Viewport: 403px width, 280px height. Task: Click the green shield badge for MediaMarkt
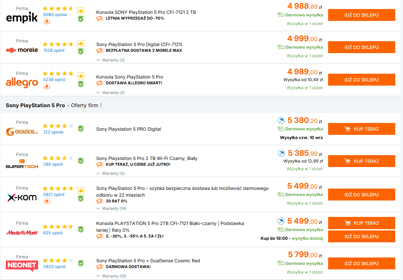81,229
